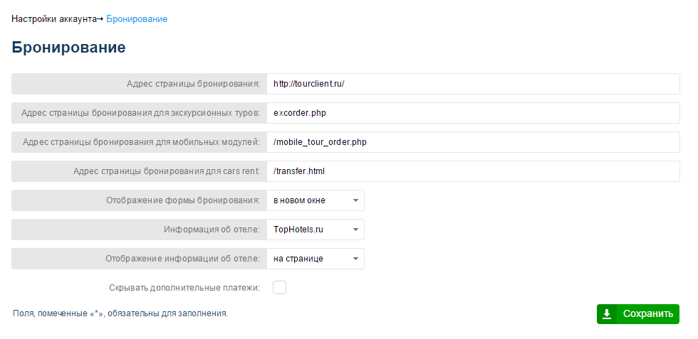Expand the Информация об отеле combo box
Viewport: 698px width, 339px height.
[316, 230]
